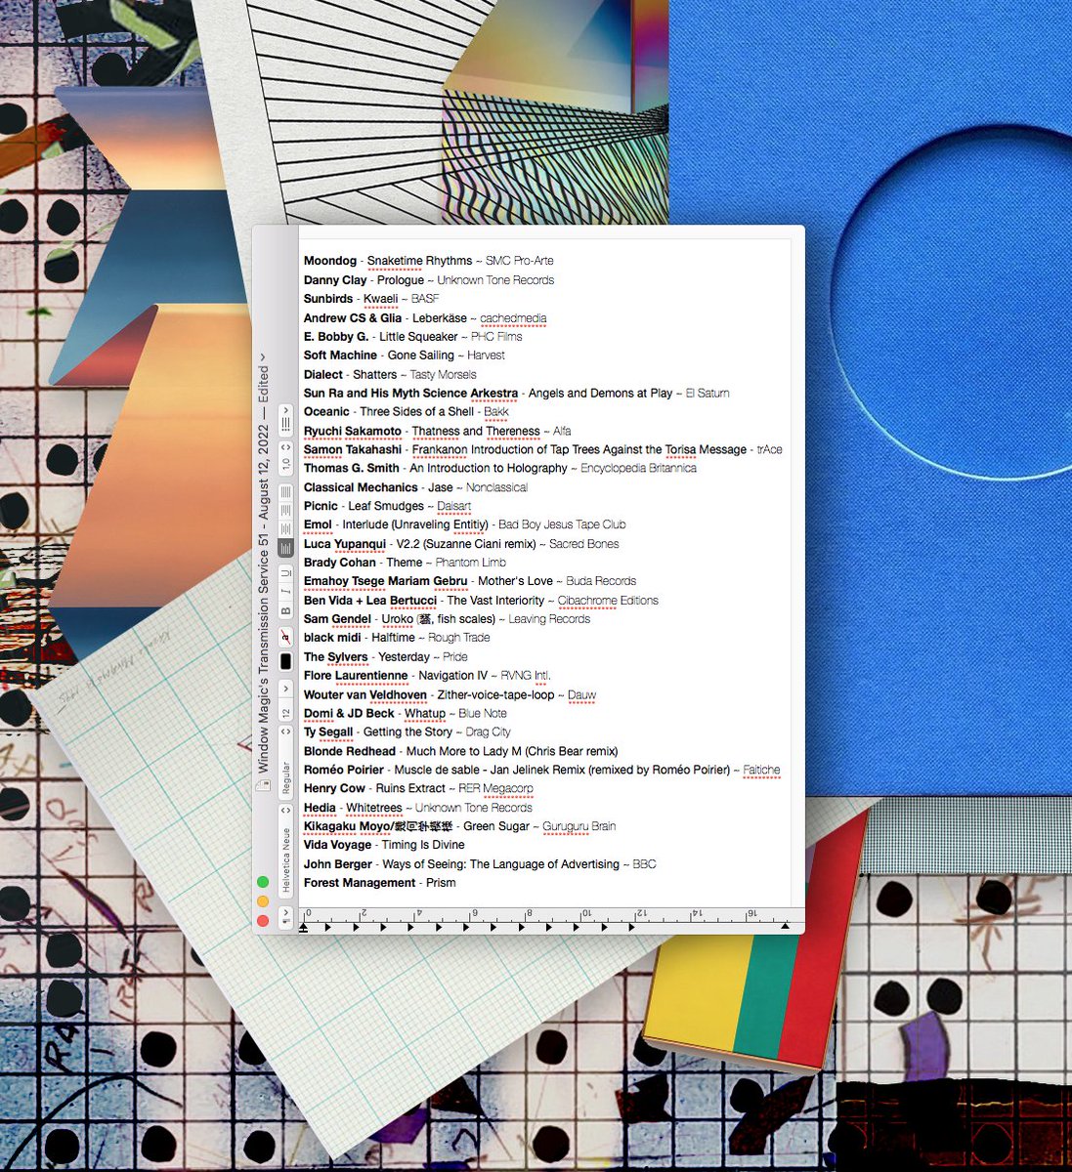Click the label Encyclopedia Britannica

(638, 469)
